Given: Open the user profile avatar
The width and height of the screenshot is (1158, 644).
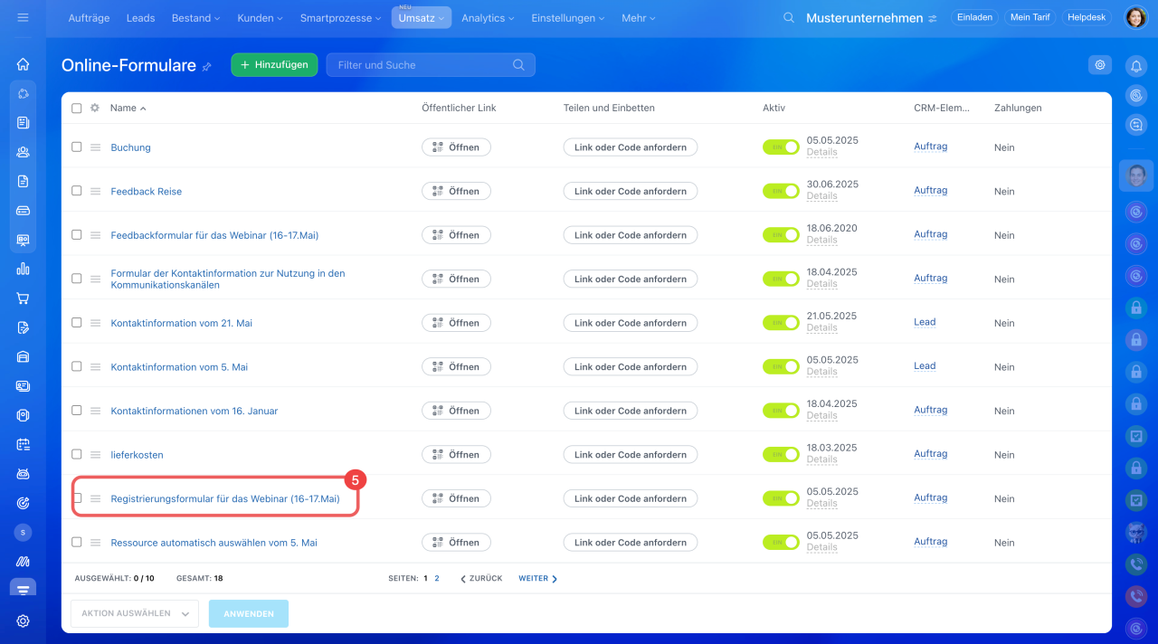Looking at the screenshot, I should (x=1136, y=17).
